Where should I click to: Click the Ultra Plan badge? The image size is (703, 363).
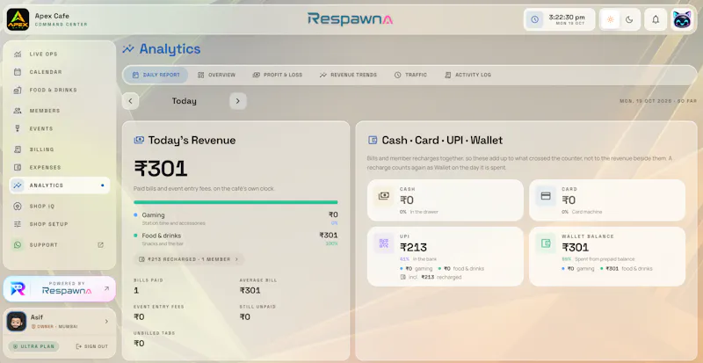33,346
